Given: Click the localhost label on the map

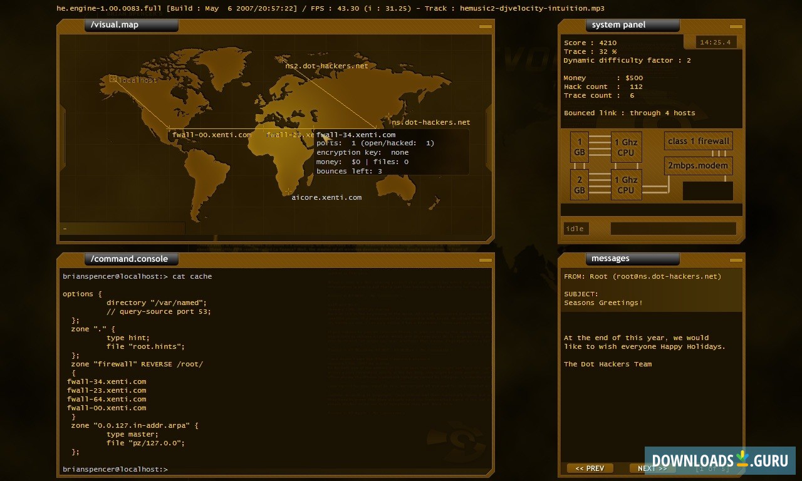Looking at the screenshot, I should click(138, 80).
